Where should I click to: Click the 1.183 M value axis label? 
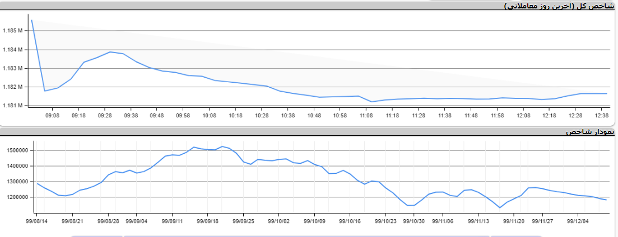12,68
